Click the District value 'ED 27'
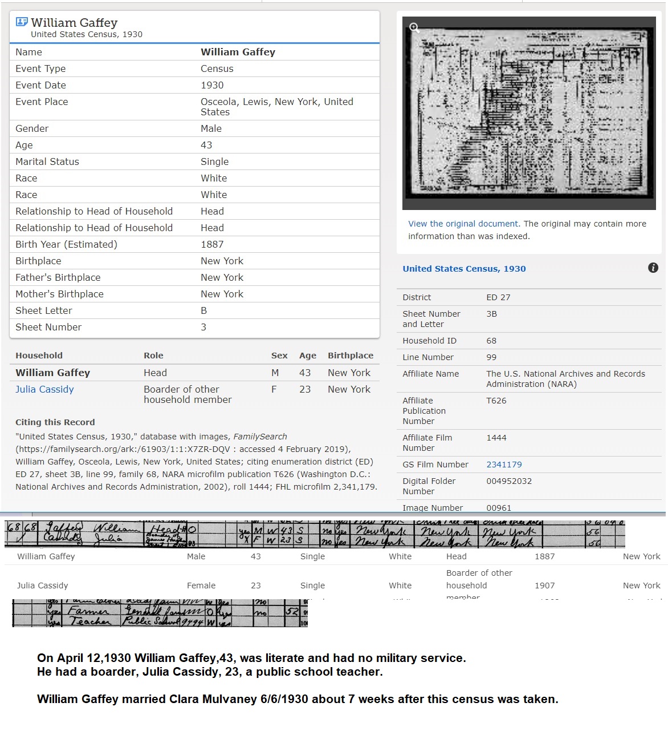668x751 pixels. click(x=498, y=297)
